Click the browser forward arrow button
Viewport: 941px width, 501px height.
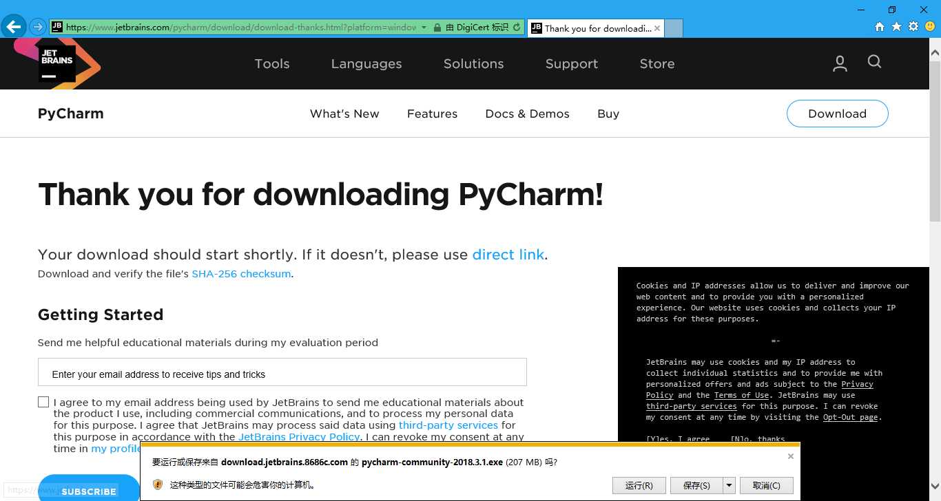coord(37,27)
